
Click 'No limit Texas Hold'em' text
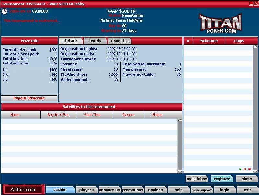(x=121, y=20)
